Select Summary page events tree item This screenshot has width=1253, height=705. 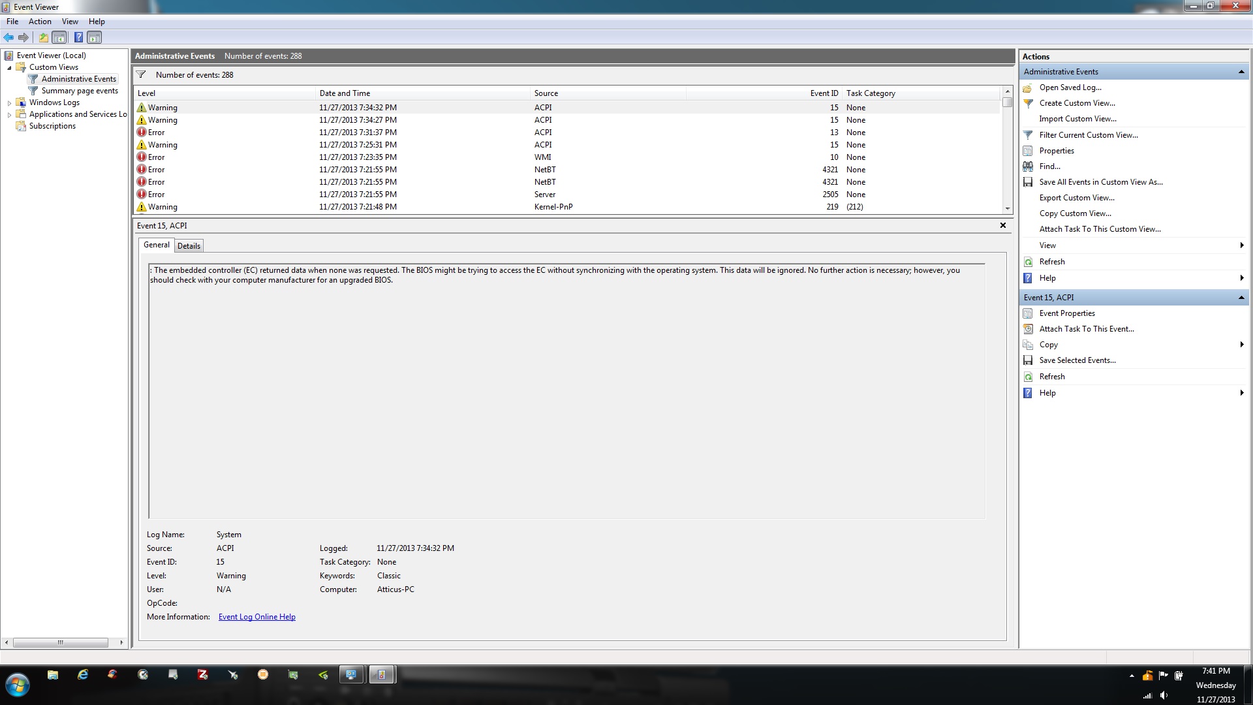[80, 91]
